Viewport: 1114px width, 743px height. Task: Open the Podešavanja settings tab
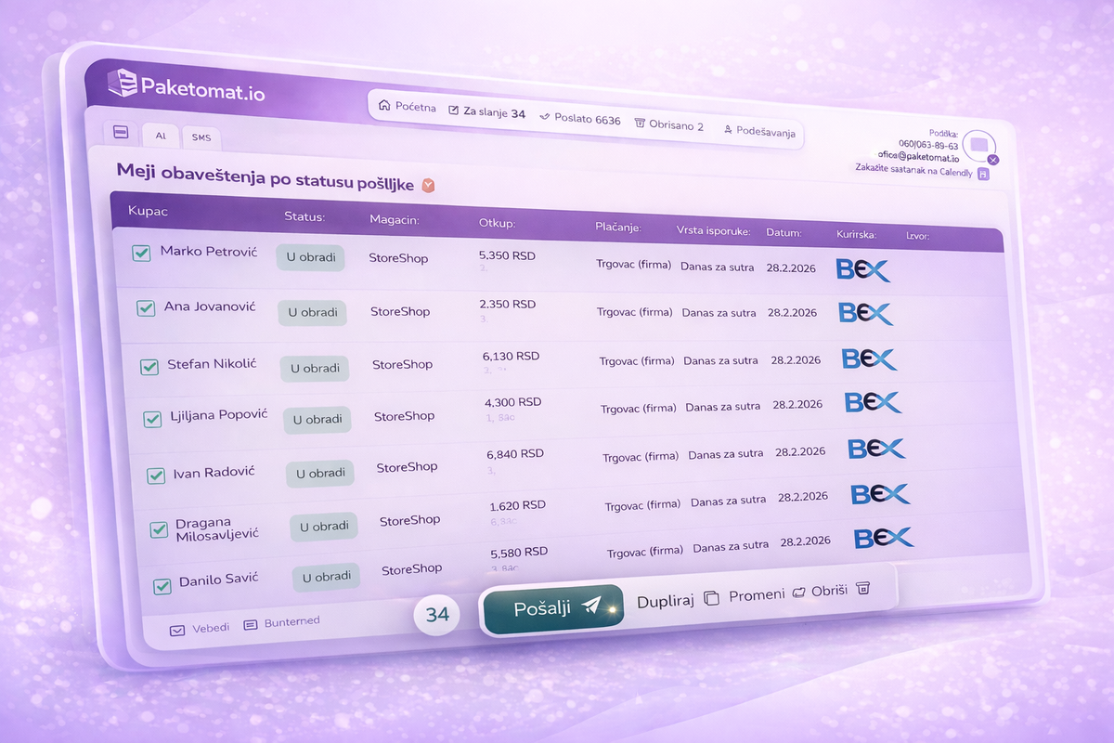click(x=758, y=132)
